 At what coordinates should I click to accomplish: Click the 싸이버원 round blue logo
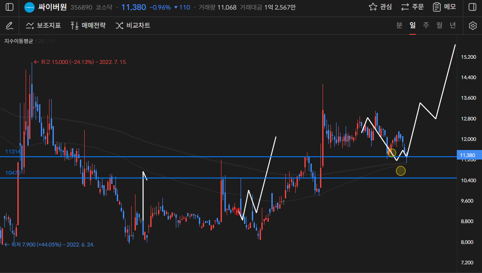(30, 7)
